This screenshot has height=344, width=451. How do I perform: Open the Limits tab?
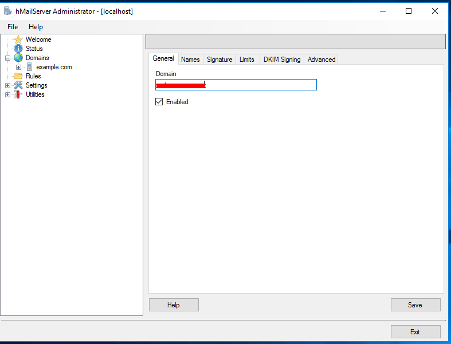pyautogui.click(x=247, y=60)
